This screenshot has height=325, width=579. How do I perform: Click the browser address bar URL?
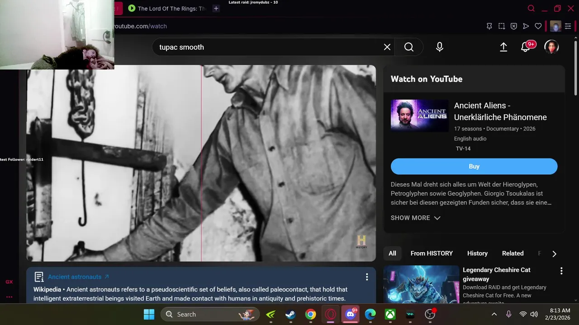click(x=140, y=26)
